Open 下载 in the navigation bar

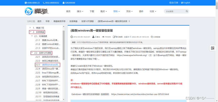[92, 11]
